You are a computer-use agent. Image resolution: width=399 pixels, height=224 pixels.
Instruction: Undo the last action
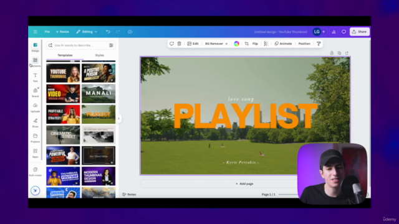(x=108, y=32)
